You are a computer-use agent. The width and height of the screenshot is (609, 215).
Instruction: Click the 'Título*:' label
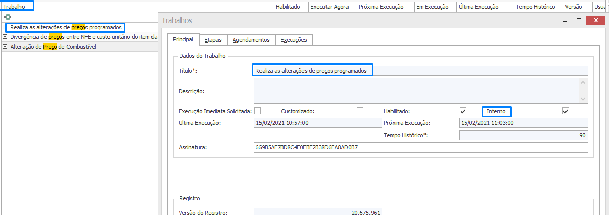click(x=188, y=70)
